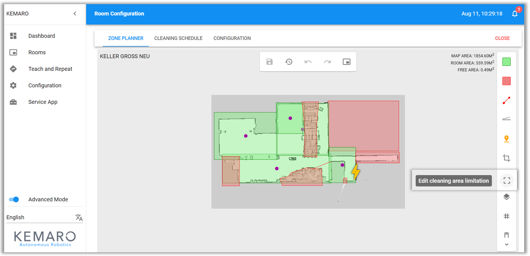Click the picture-in-picture icon in map toolbar
This screenshot has width=530, height=256.
pyautogui.click(x=347, y=62)
